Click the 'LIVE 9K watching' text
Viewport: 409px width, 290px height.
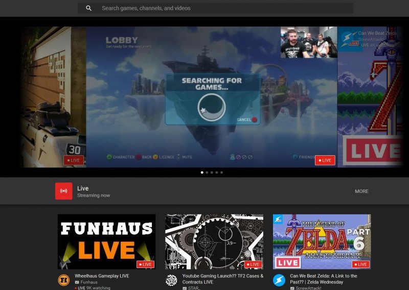tap(93, 288)
